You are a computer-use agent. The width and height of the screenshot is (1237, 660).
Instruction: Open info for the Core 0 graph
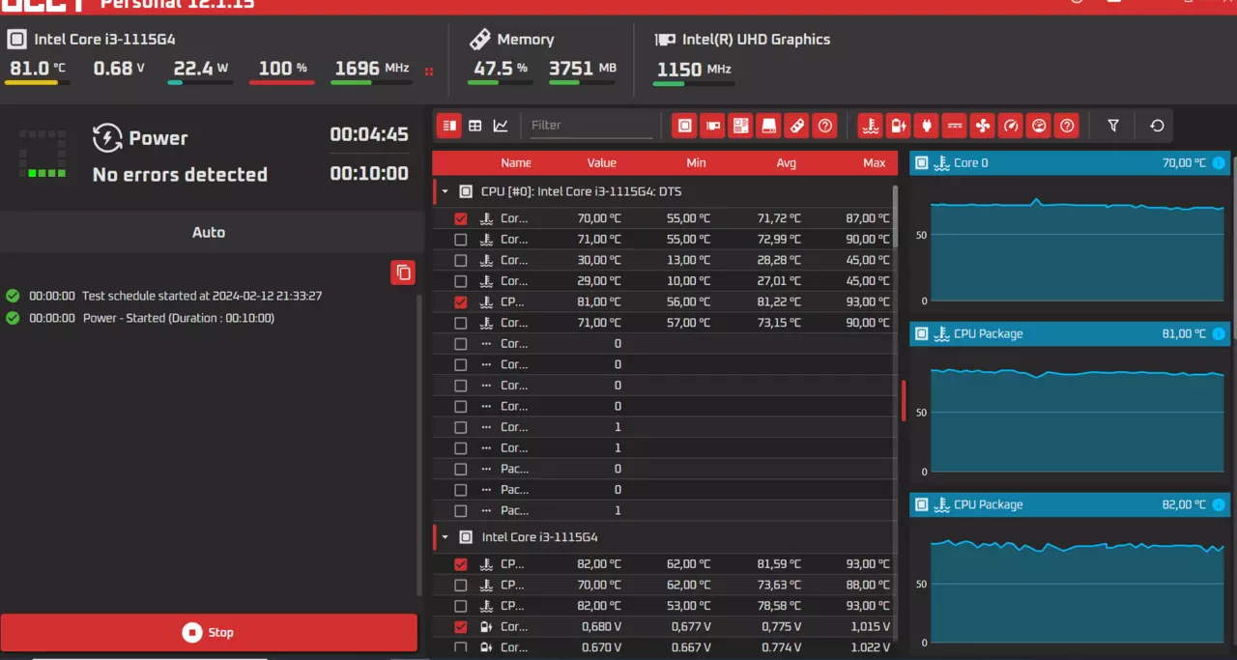point(1219,163)
